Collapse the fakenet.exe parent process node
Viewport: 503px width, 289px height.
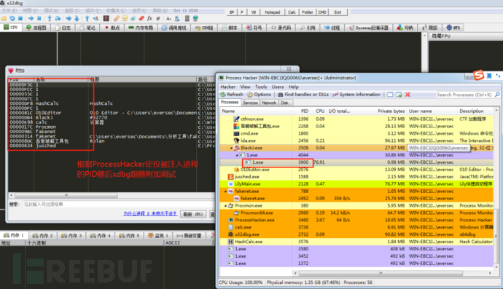pos(225,191)
